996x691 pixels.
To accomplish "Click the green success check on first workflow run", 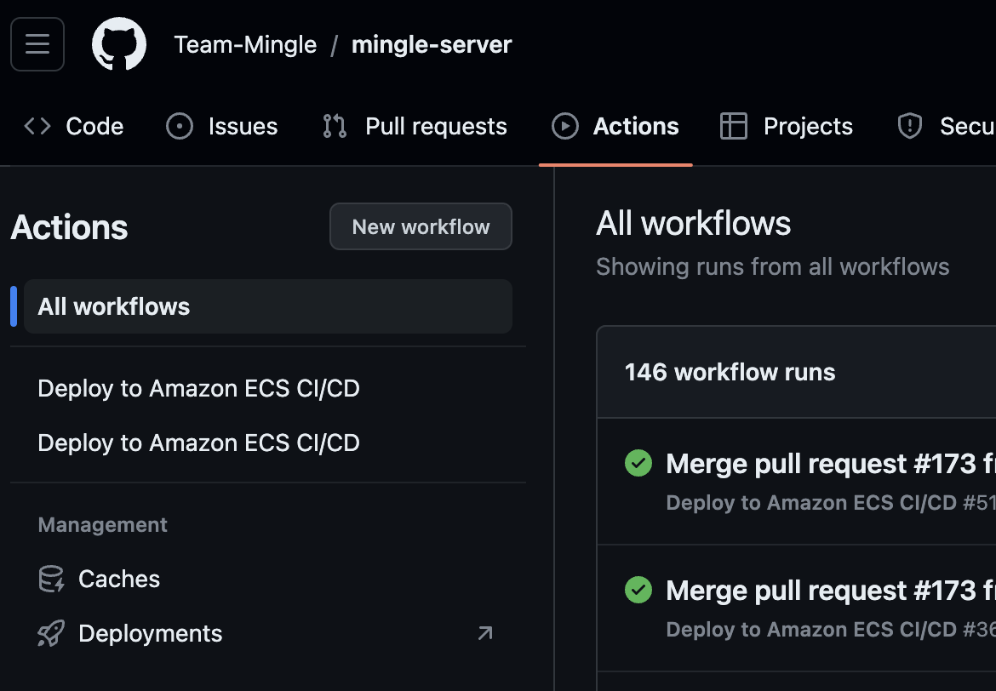I will pyautogui.click(x=638, y=463).
